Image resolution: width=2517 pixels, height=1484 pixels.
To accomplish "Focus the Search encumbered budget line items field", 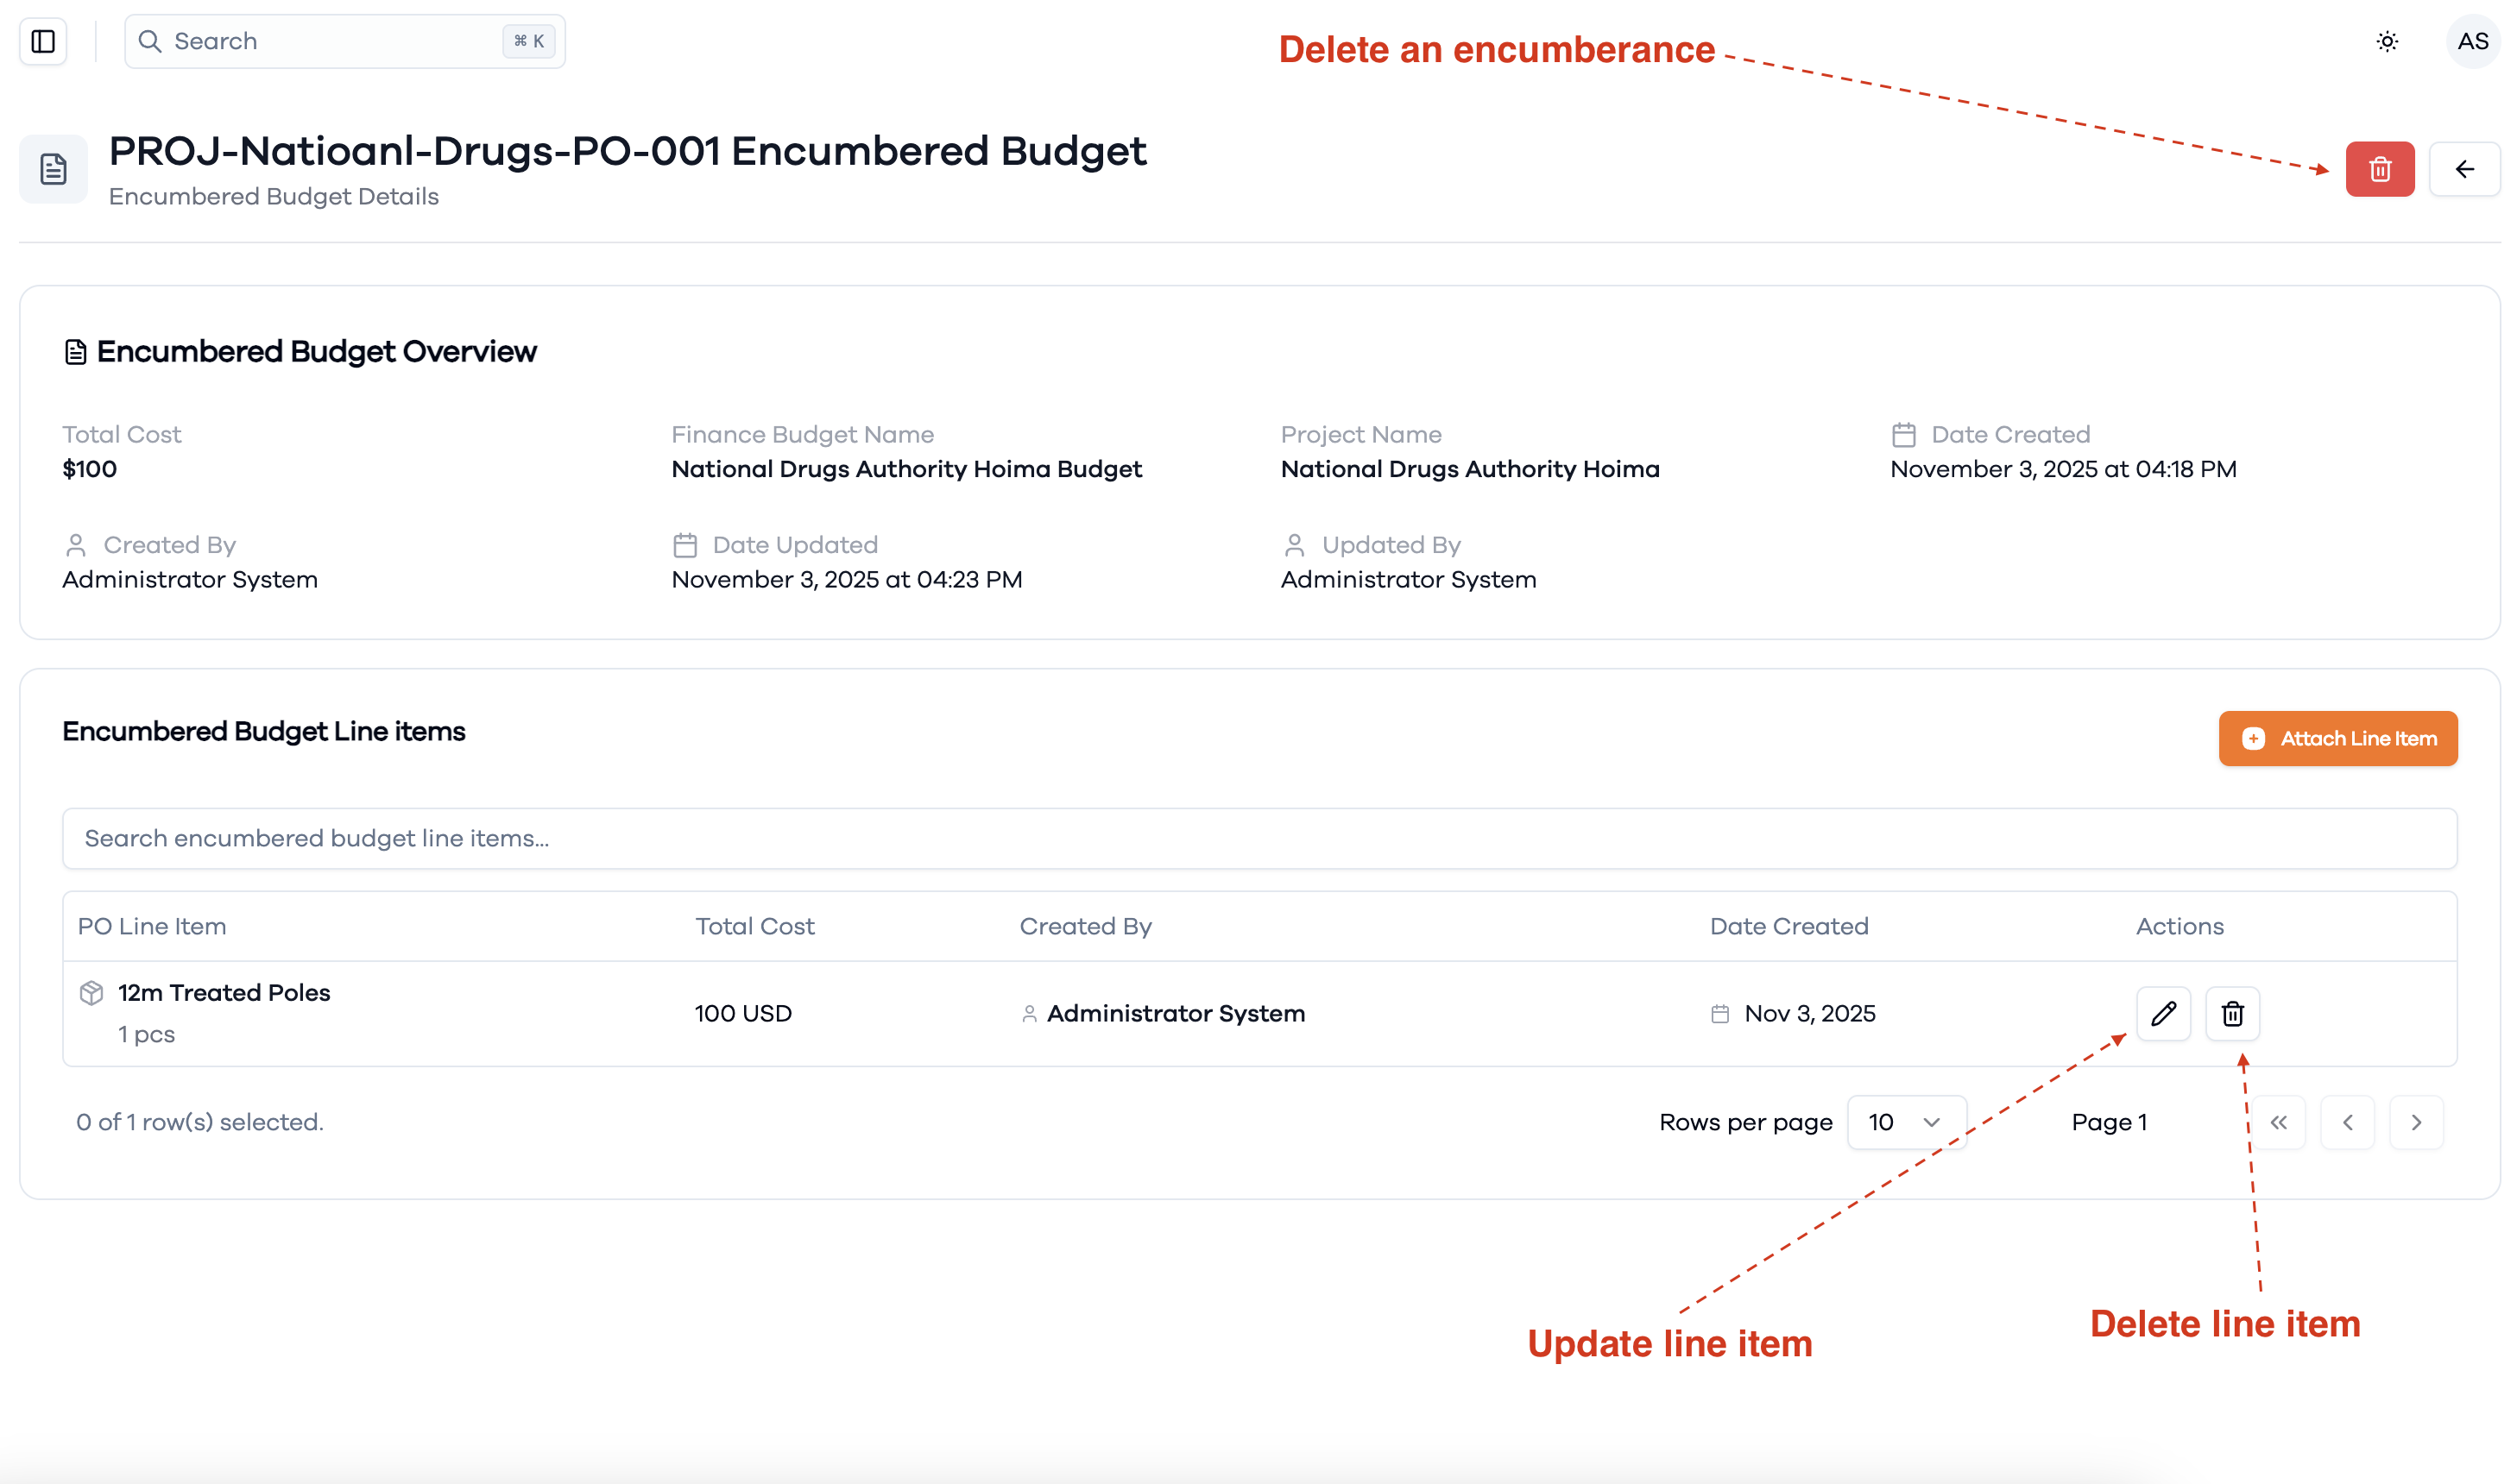I will tap(1259, 838).
